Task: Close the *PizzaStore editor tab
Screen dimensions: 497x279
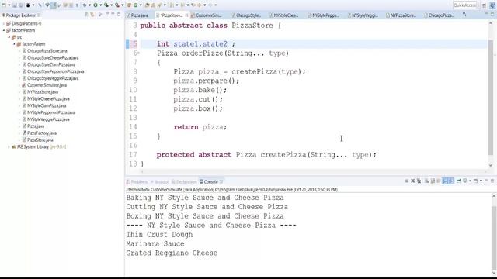Action: [x=186, y=15]
